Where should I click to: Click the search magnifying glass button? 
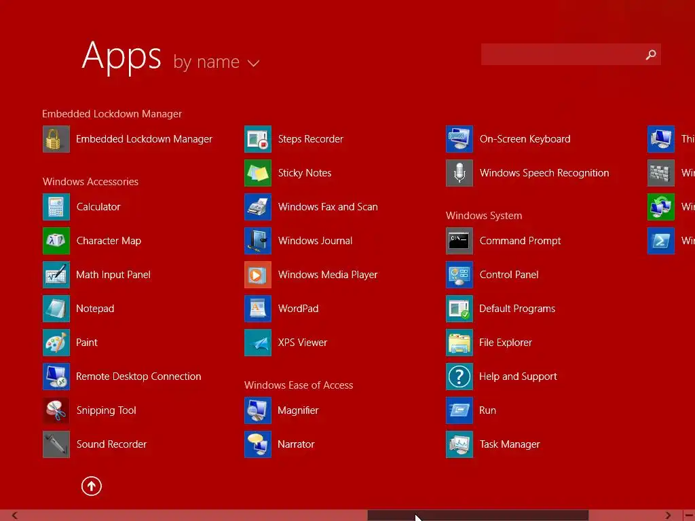click(x=651, y=54)
